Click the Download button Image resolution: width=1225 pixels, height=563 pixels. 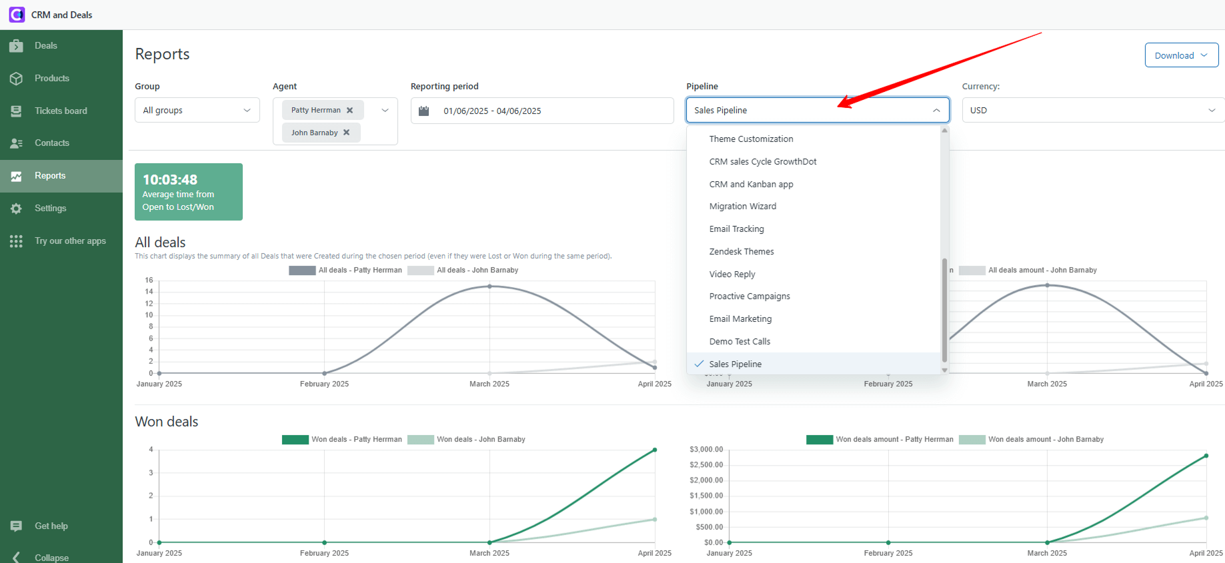pos(1181,55)
